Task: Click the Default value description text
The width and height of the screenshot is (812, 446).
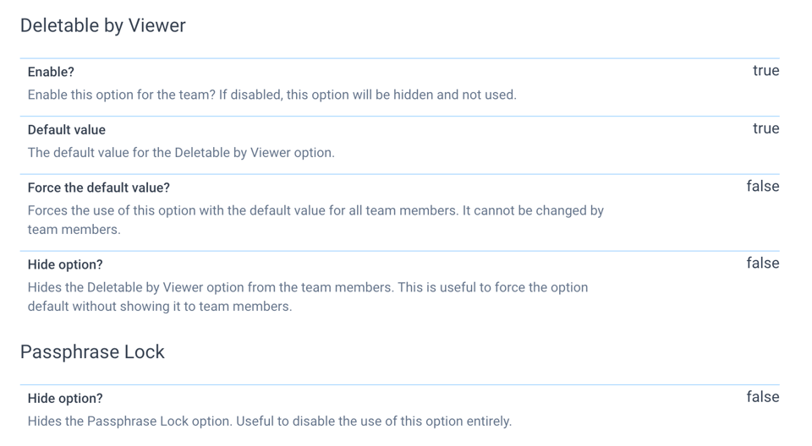Action: pyautogui.click(x=181, y=153)
